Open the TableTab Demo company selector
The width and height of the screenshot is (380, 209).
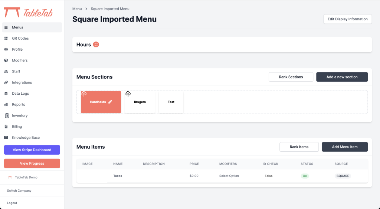[26, 178]
